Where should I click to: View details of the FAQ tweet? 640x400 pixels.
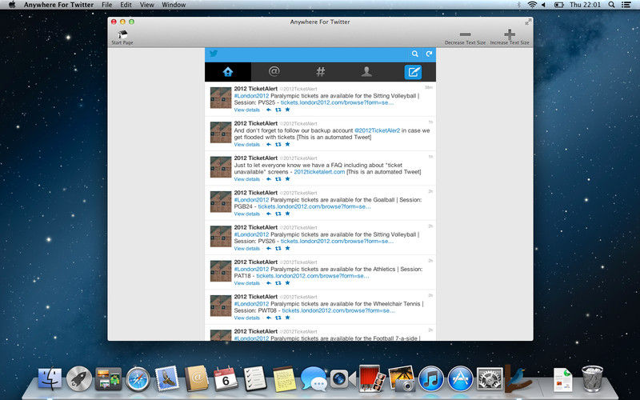[246, 179]
